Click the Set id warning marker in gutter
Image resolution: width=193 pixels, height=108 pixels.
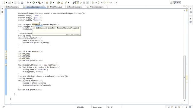[x=6, y=52]
